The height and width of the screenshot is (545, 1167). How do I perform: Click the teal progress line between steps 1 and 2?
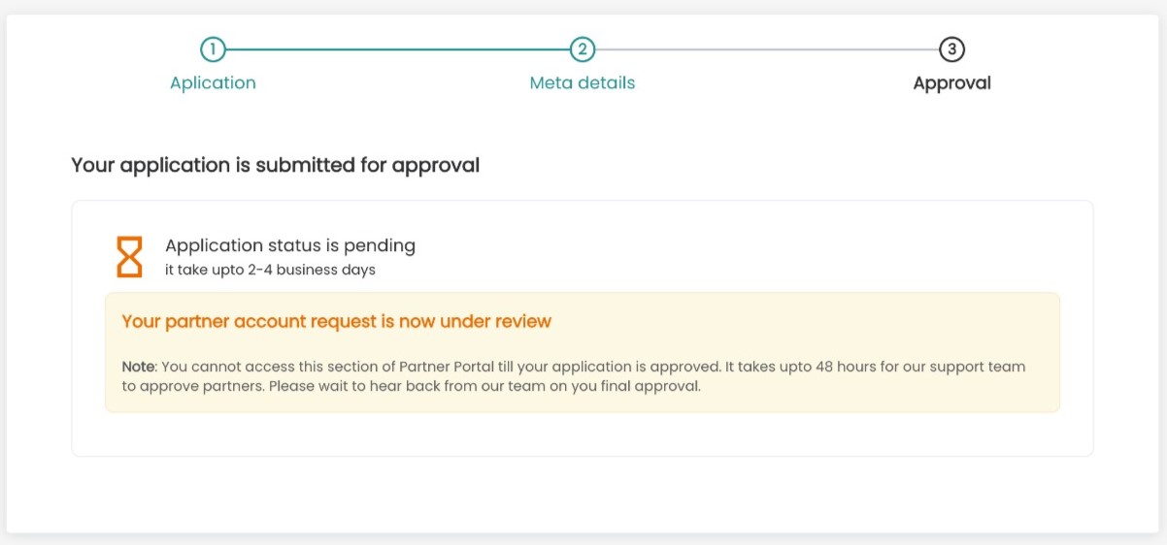click(397, 49)
